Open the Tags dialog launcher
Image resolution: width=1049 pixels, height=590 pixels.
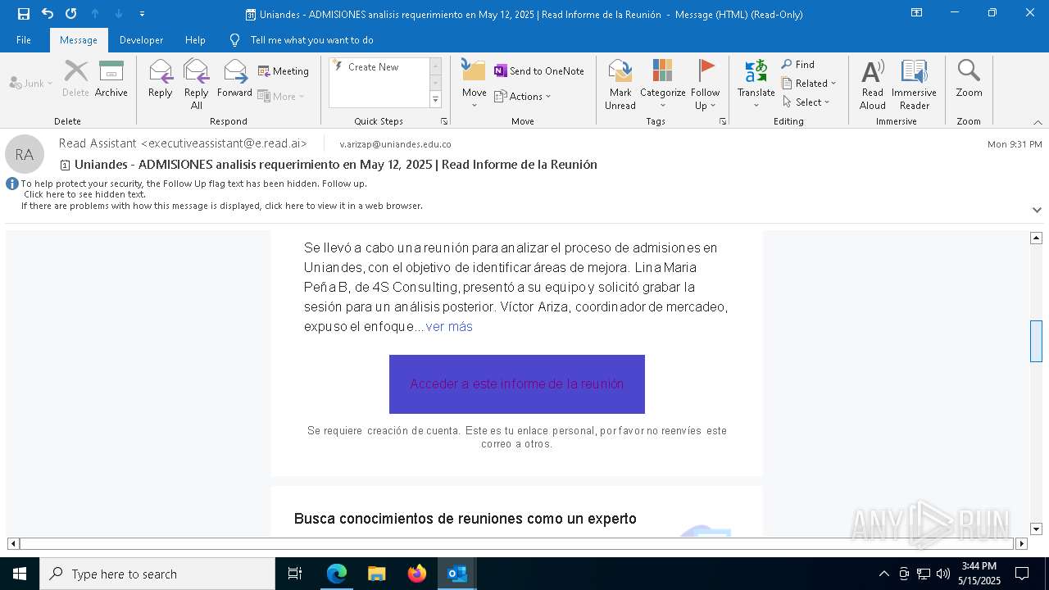pyautogui.click(x=723, y=121)
